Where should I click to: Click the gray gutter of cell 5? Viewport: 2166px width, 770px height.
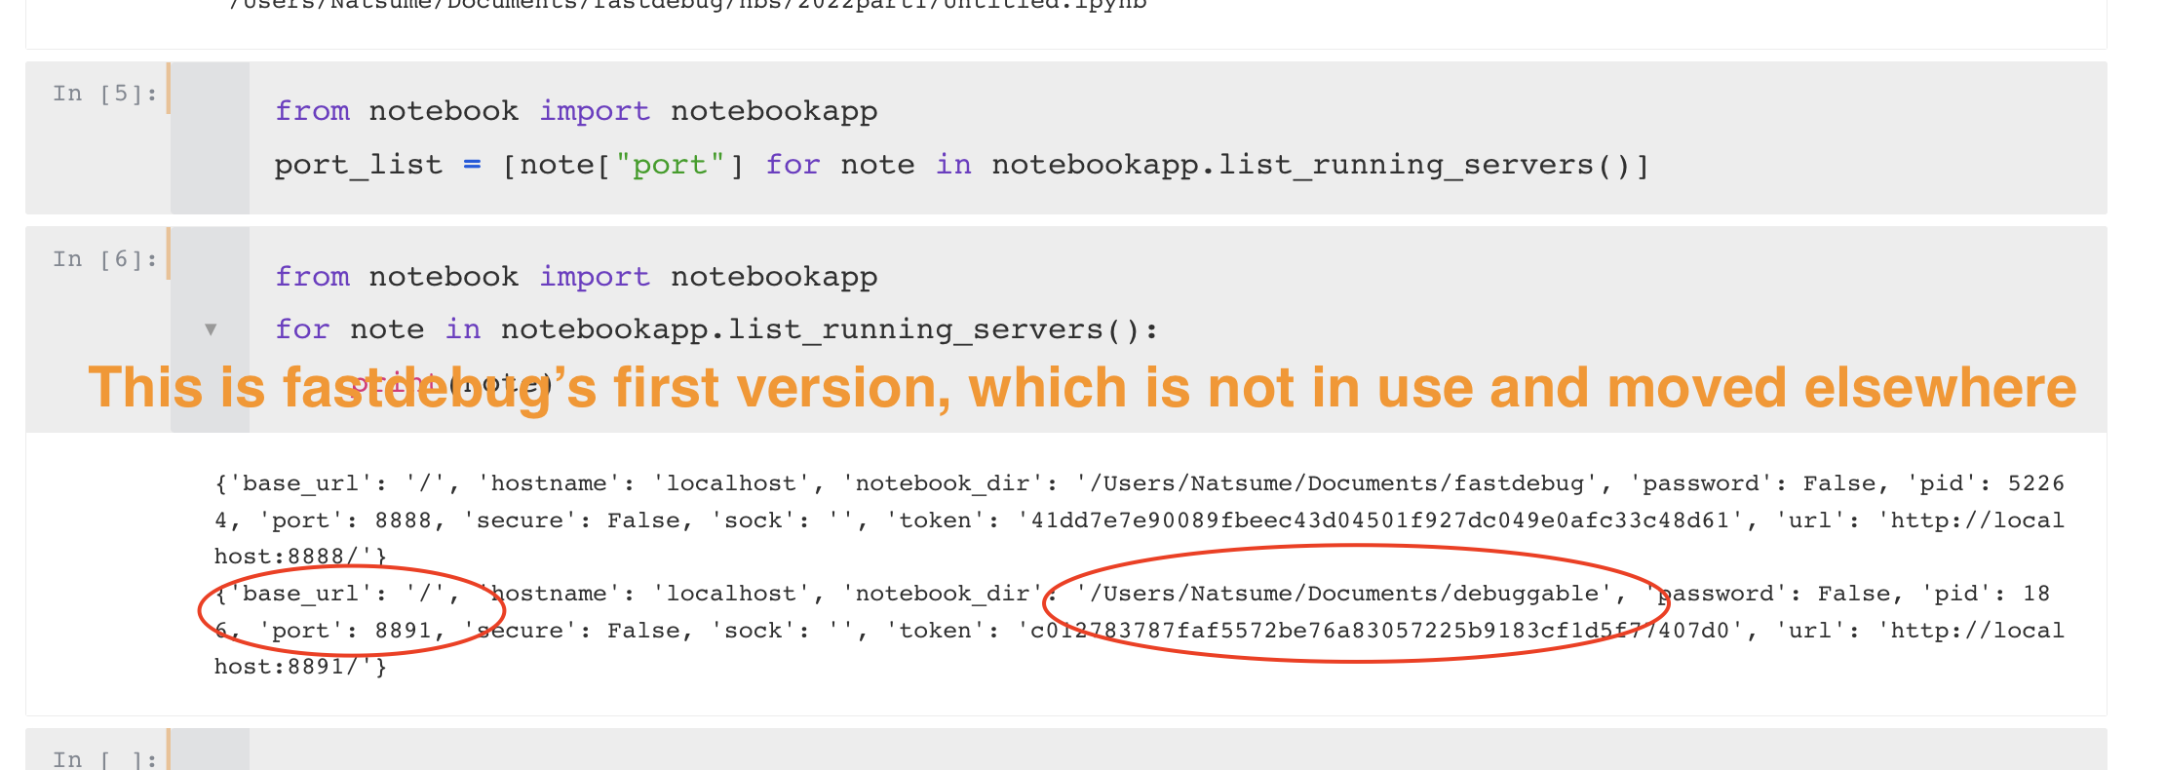click(x=210, y=137)
